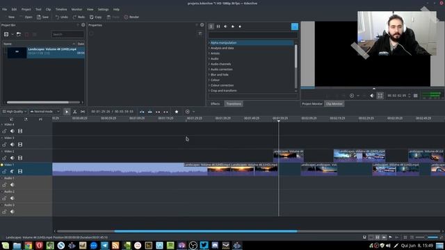The width and height of the screenshot is (445, 250).
Task: Lock the Audio 2 track
Action: [x=4, y=198]
